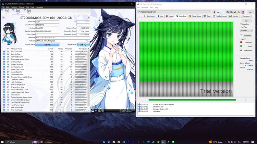Viewport: 257px width, 144px height.
Task: Open LINE app from taskbar
Action: pos(173,142)
